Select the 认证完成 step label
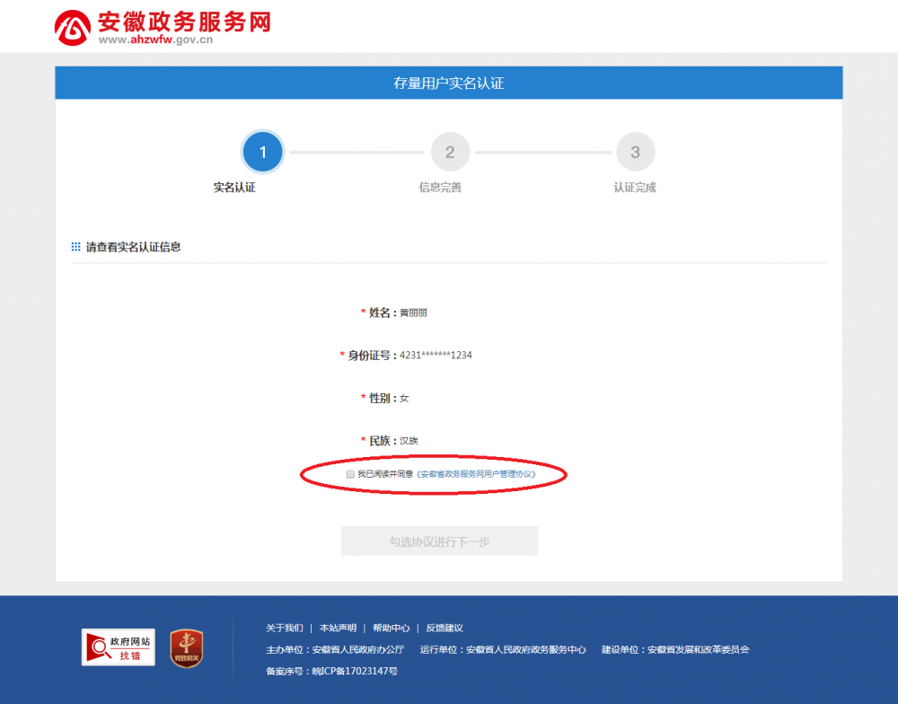 636,189
